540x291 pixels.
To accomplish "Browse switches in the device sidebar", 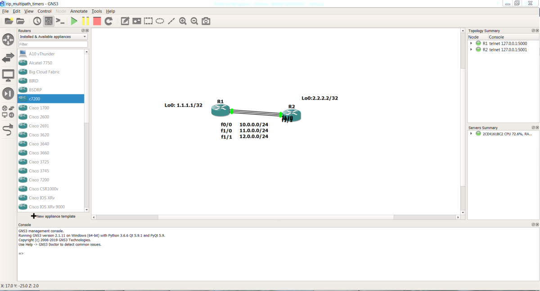I will pos(8,58).
